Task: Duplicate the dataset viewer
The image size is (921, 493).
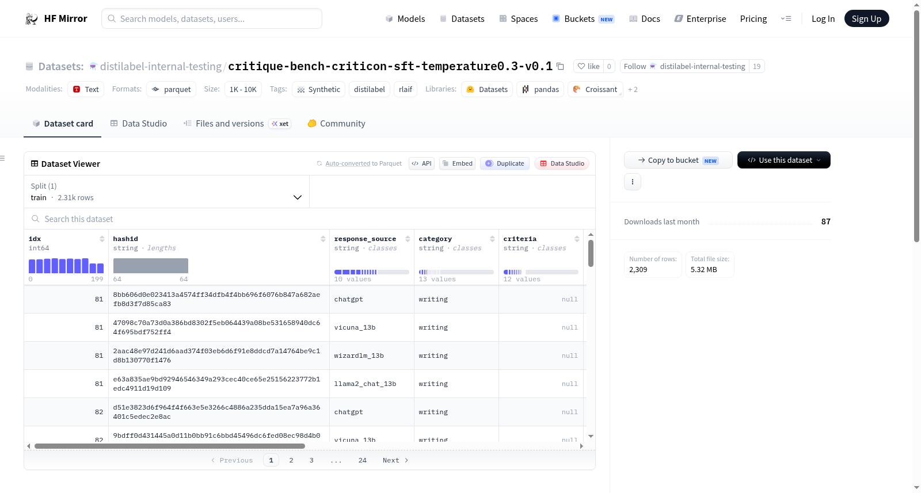Action: [x=505, y=163]
